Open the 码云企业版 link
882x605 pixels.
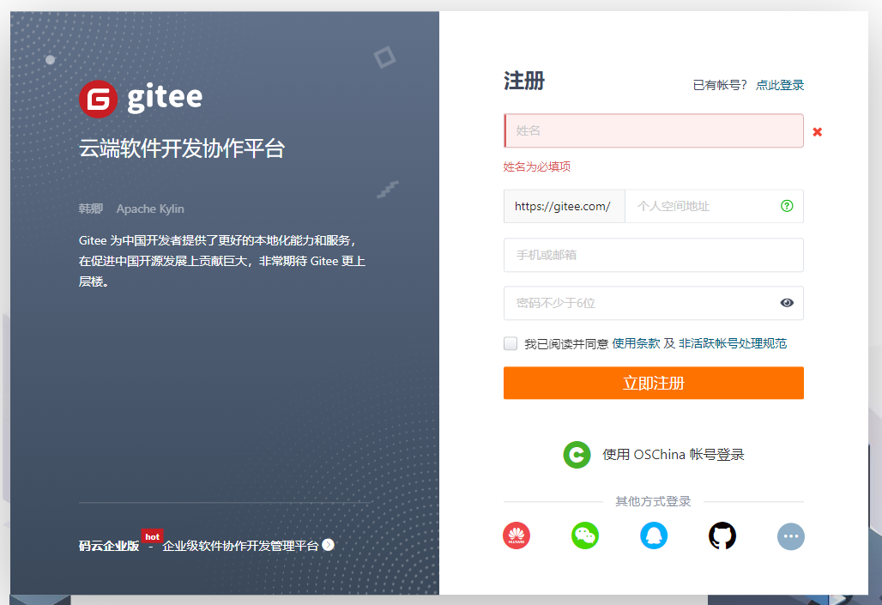pyautogui.click(x=109, y=545)
